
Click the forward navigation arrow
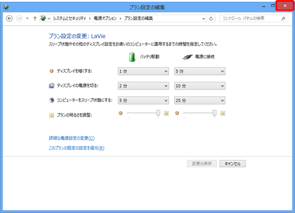pyautogui.click(x=19, y=18)
